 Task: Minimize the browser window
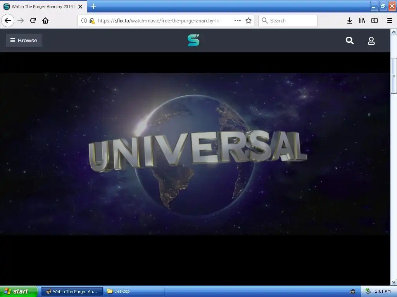[x=374, y=6]
